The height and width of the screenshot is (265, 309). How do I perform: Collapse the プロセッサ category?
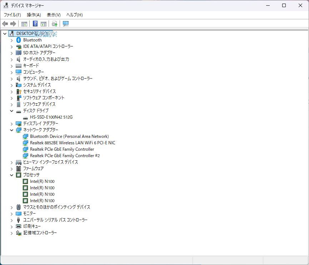pos(12,175)
